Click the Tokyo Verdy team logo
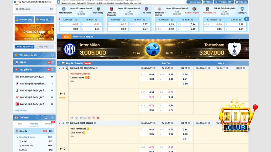Image resolution: width=271 pixels, height=152 pixels. (x=98, y=9)
